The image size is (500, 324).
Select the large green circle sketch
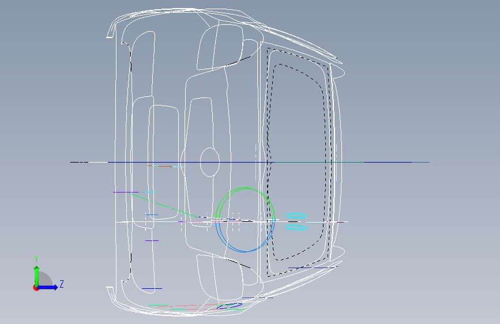[x=245, y=204]
